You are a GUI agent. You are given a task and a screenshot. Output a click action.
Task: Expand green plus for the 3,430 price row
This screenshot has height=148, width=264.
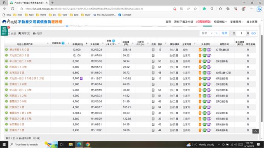[x=7, y=130]
